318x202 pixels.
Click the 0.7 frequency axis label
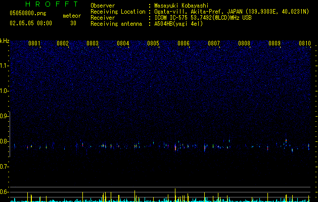(x=4, y=167)
